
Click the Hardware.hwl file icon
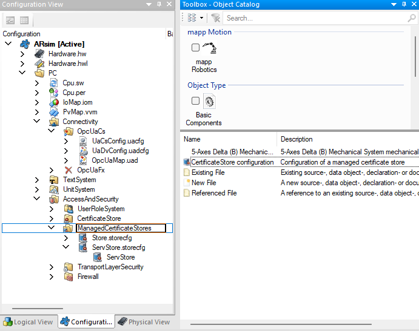pyautogui.click(x=39, y=64)
